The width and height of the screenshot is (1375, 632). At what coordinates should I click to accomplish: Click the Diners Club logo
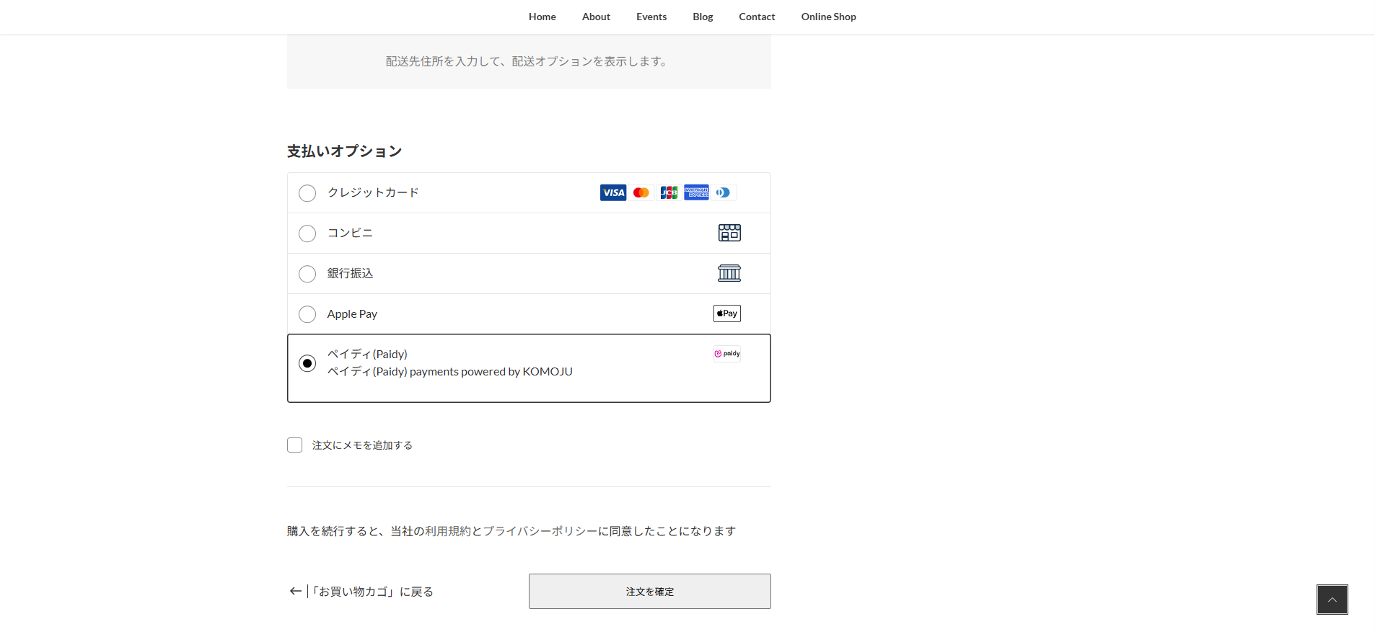(723, 192)
